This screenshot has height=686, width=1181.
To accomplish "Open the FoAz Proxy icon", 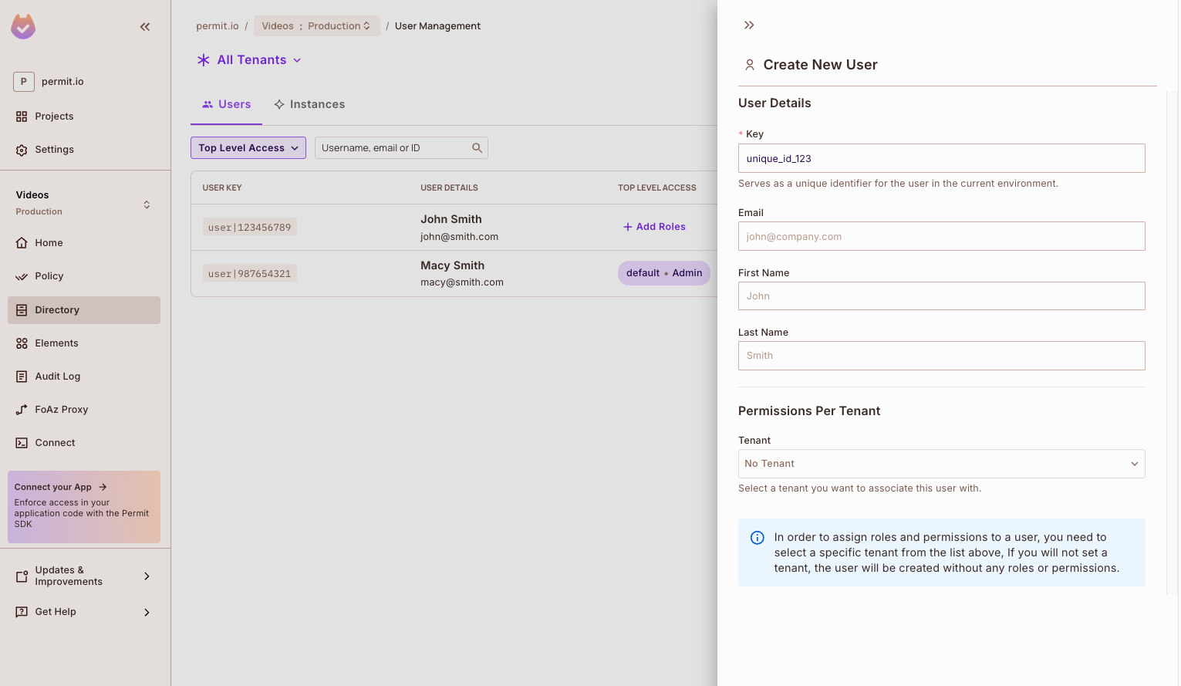I will [22, 410].
